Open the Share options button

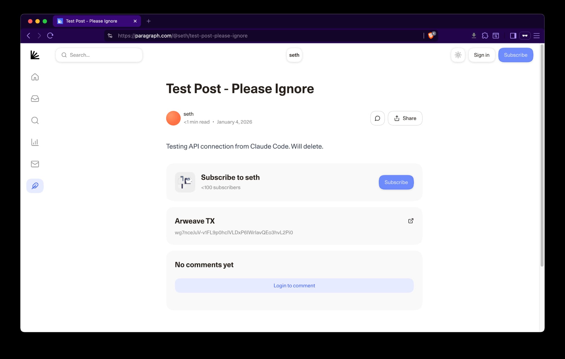(405, 118)
